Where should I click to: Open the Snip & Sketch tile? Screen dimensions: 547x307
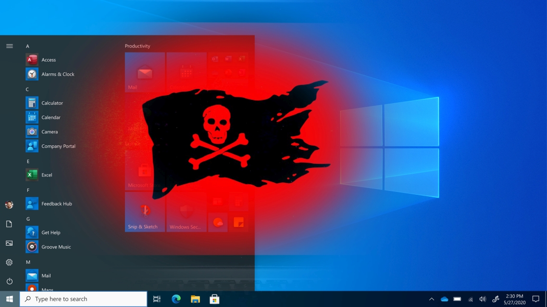click(145, 212)
